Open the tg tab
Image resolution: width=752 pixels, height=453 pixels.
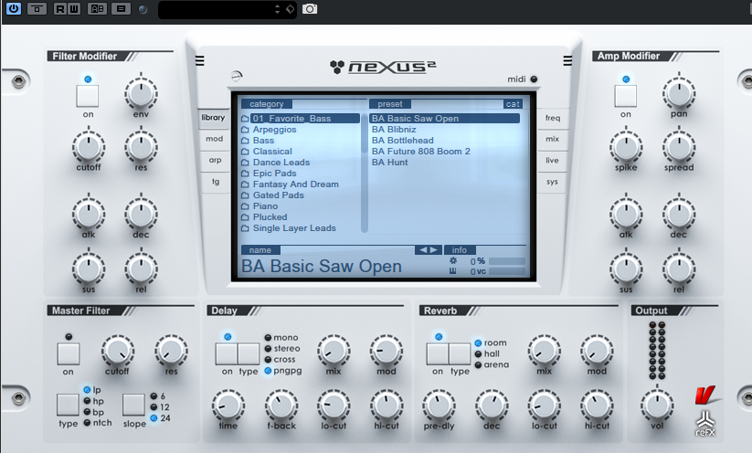[x=216, y=182]
